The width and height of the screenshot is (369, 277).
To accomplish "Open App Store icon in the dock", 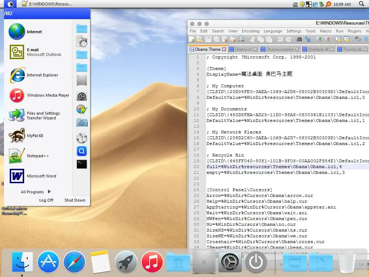I will click(x=48, y=262).
